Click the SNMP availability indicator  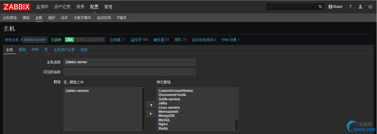[x=80, y=40]
